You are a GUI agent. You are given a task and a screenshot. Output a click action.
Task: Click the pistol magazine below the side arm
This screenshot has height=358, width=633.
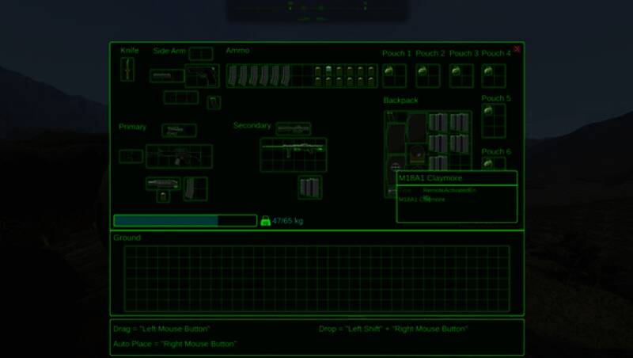213,102
